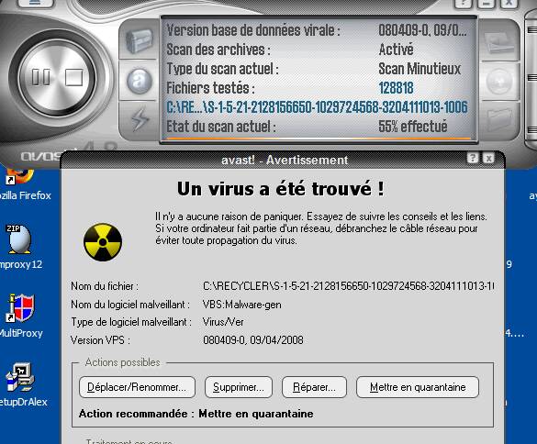This screenshot has height=444, width=537.
Task: Pause the avast! scan
Action: 40,77
